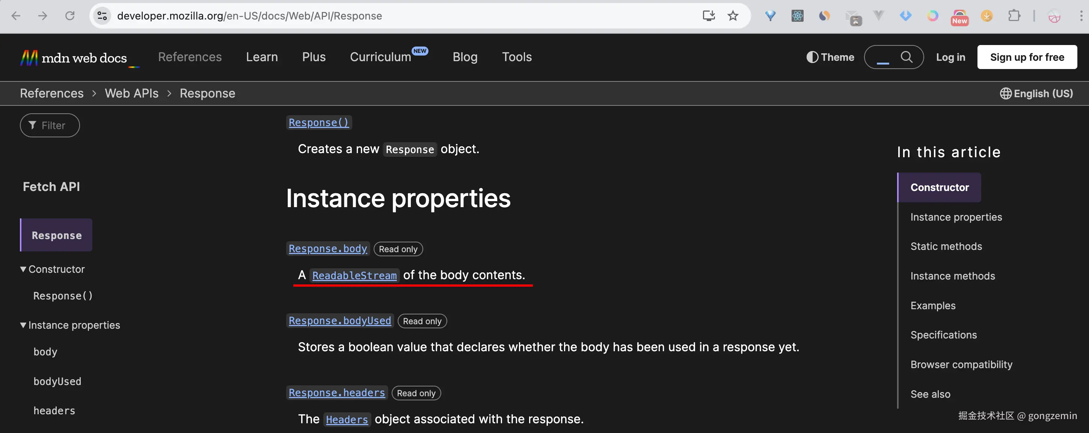Toggle the Theme switcher

pyautogui.click(x=830, y=57)
